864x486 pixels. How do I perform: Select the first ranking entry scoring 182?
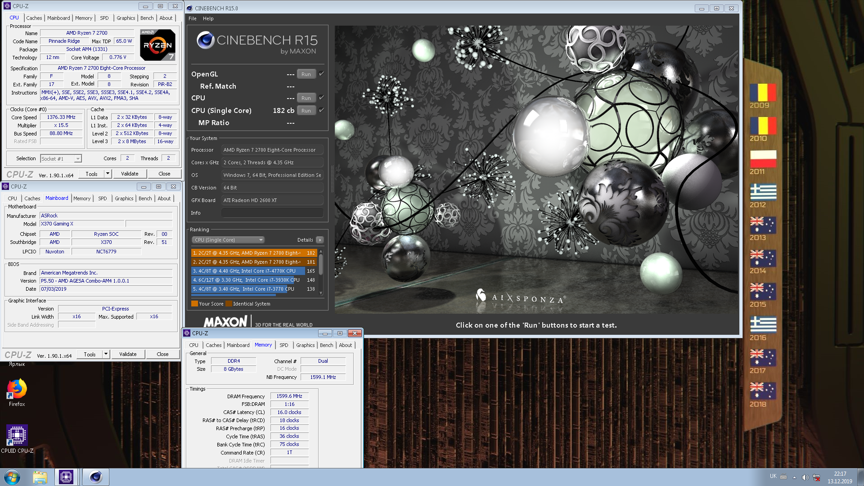(254, 253)
